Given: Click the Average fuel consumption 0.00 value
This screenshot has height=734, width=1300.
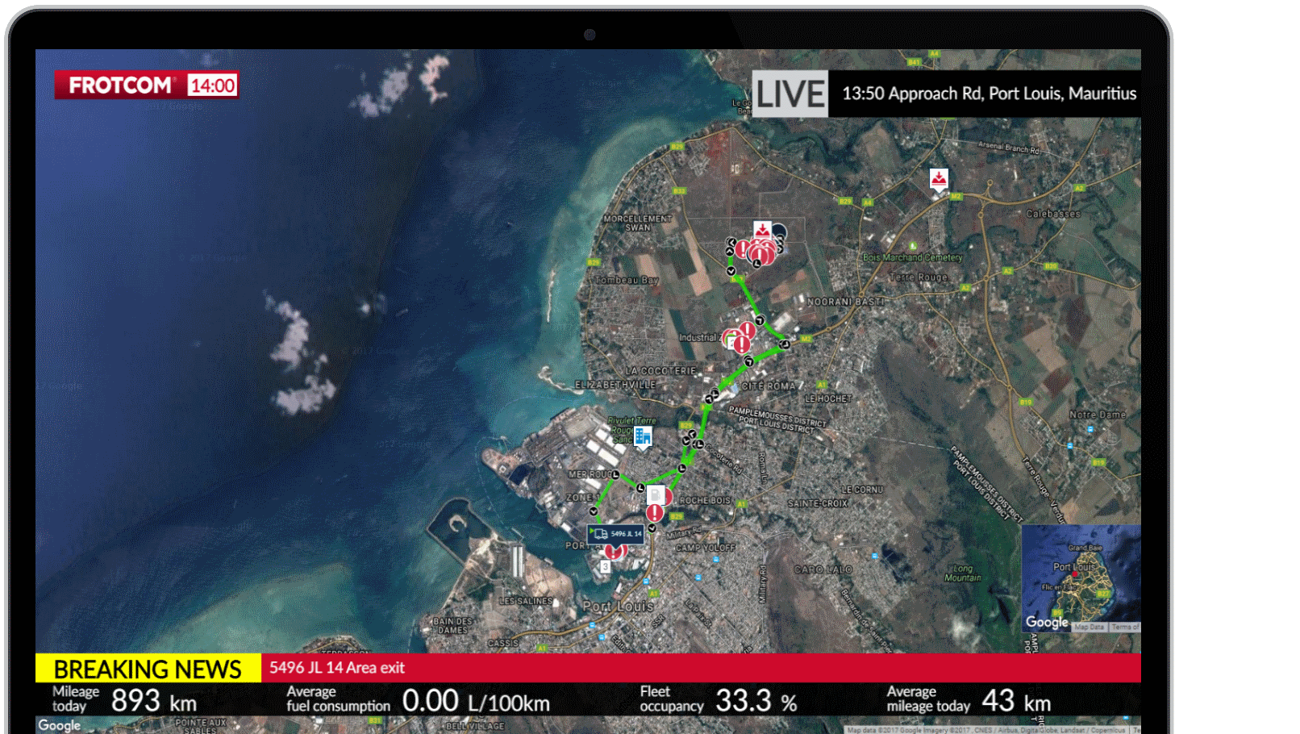Looking at the screenshot, I should pos(476,701).
